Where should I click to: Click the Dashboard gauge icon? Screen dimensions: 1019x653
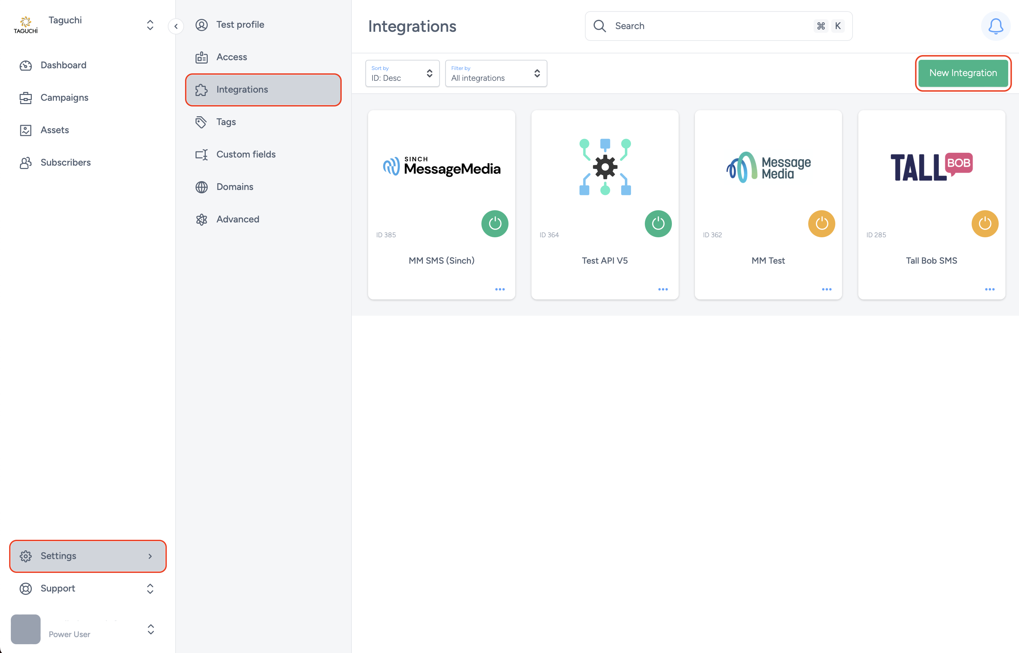(x=25, y=65)
